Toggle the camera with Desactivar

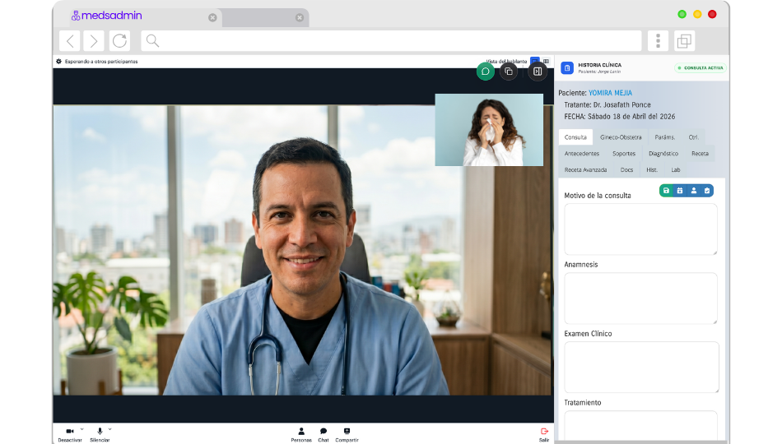(70, 432)
